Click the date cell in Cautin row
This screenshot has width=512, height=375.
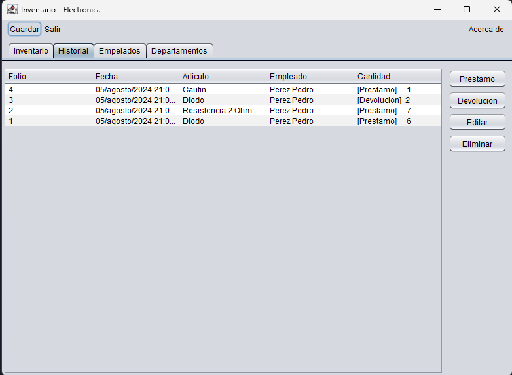click(x=136, y=90)
